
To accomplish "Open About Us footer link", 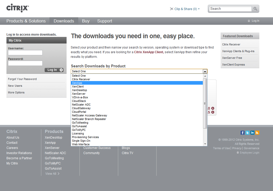I will click(13, 138).
